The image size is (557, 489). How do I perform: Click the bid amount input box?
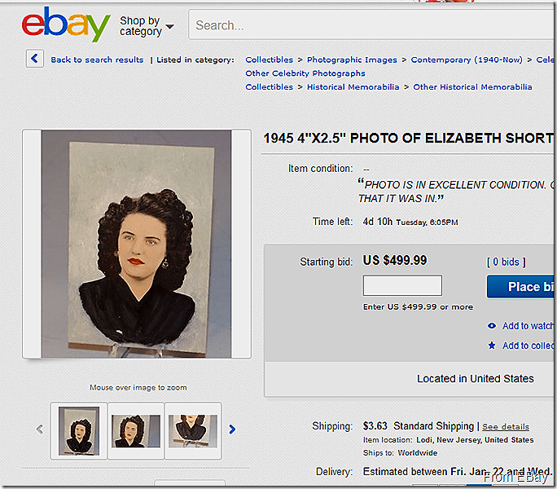402,285
